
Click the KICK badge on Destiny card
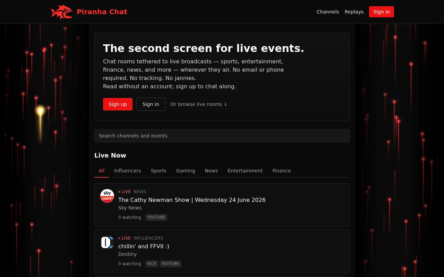coord(152,264)
